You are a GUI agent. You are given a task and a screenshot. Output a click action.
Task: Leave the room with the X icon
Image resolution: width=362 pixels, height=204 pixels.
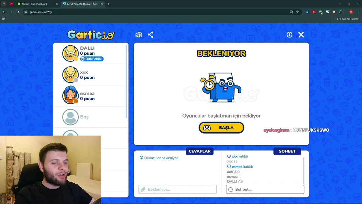click(301, 35)
